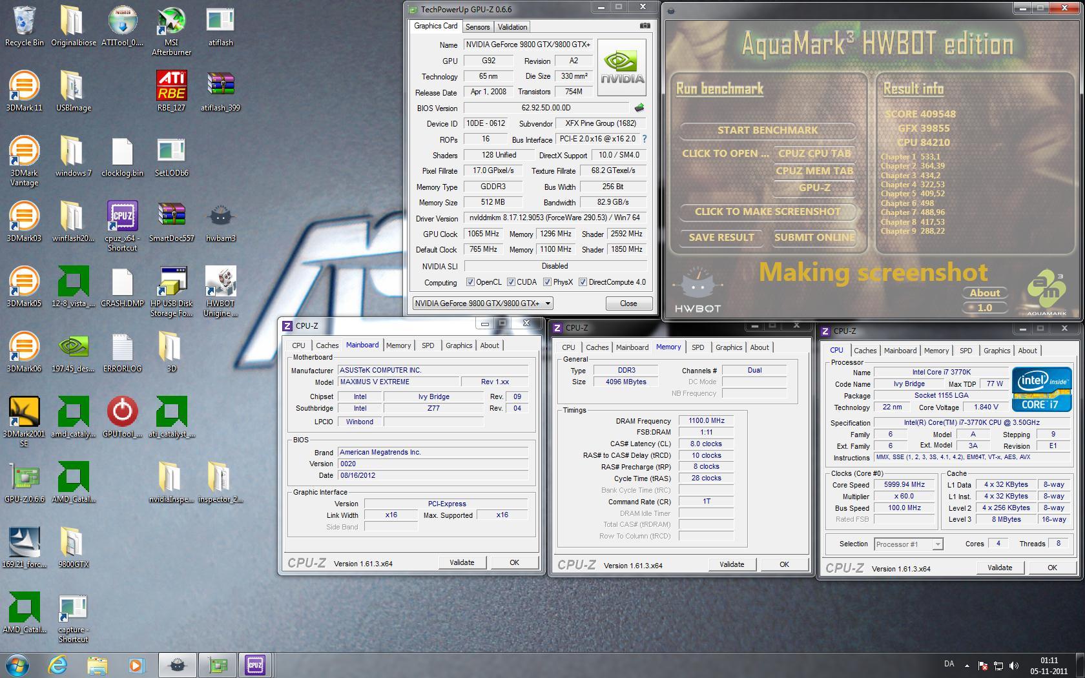Viewport: 1085px width, 678px height.
Task: Open the GPUTool red power icon
Action: 122,417
